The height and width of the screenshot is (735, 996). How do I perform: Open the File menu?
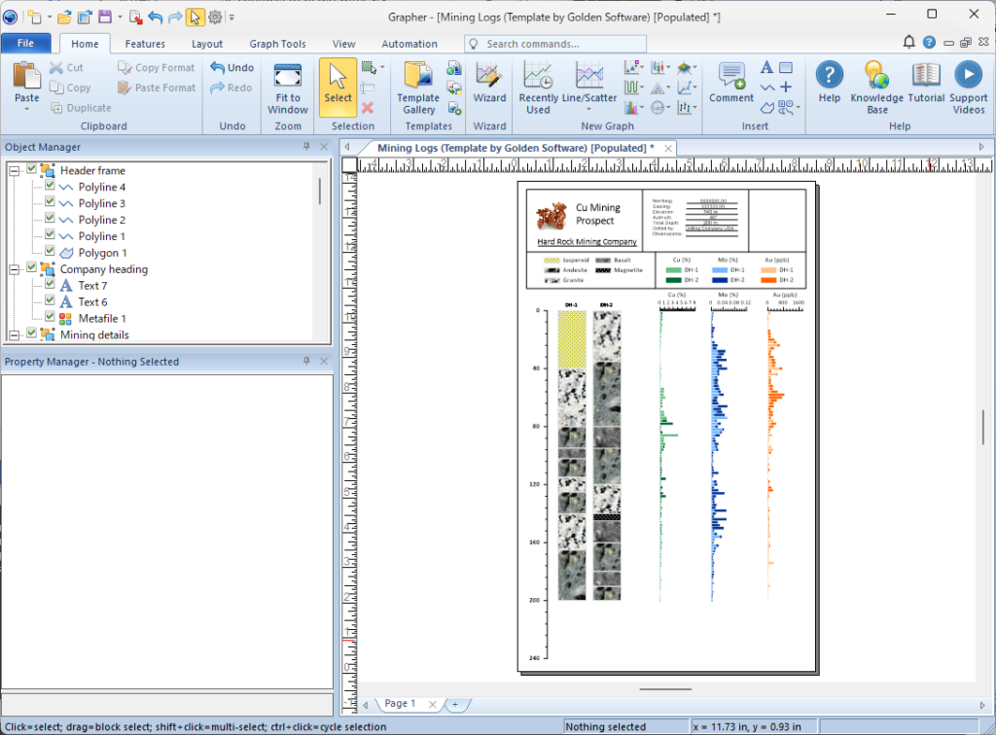pos(26,44)
